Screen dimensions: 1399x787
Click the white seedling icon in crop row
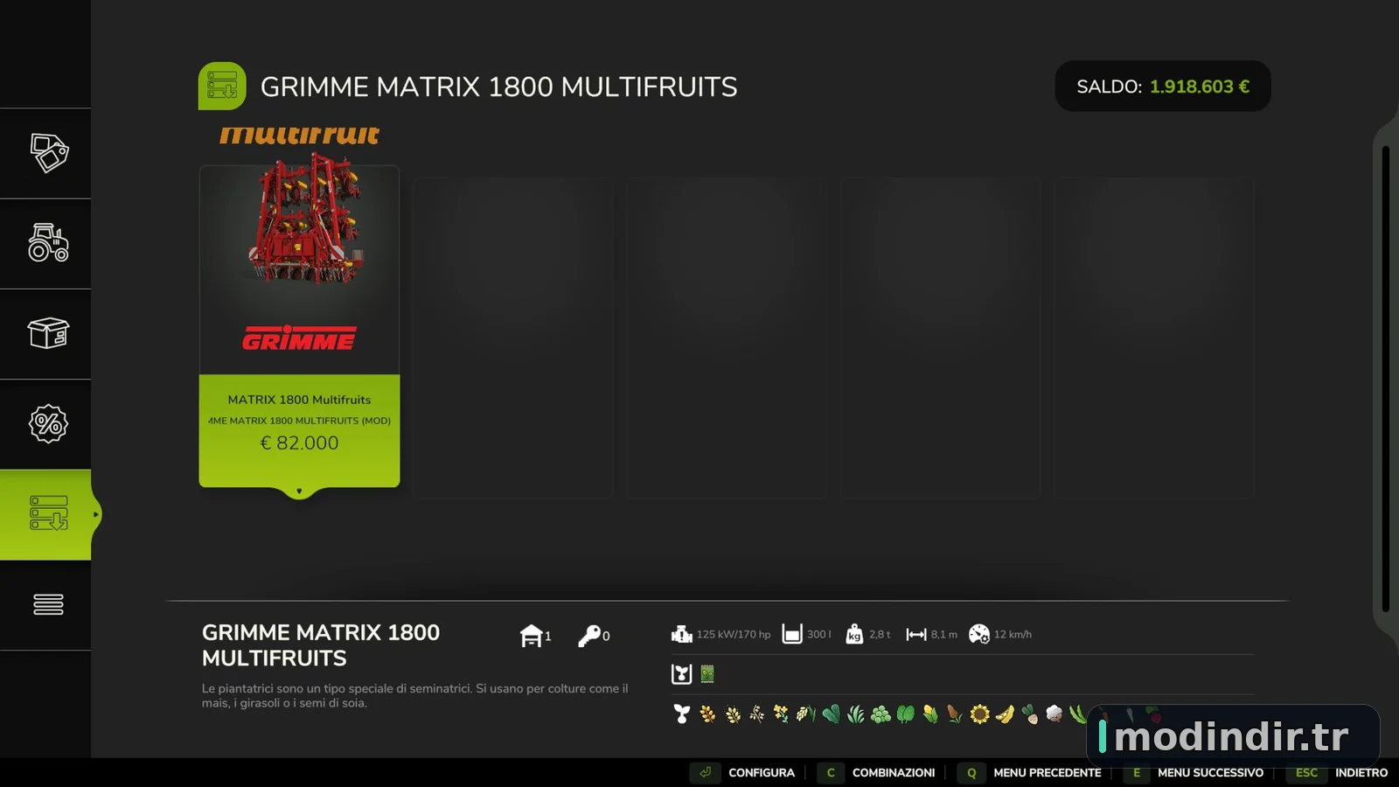click(682, 714)
